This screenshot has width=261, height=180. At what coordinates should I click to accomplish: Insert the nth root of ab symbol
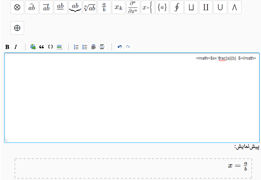[x=90, y=7]
